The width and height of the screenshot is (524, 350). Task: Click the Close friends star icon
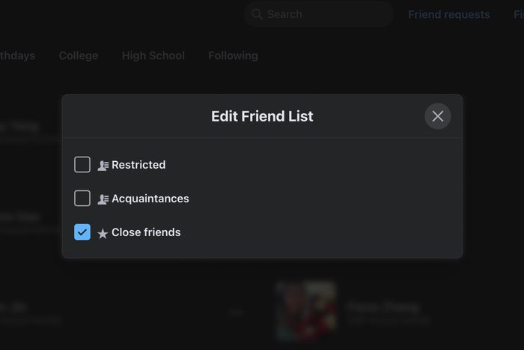pos(103,233)
